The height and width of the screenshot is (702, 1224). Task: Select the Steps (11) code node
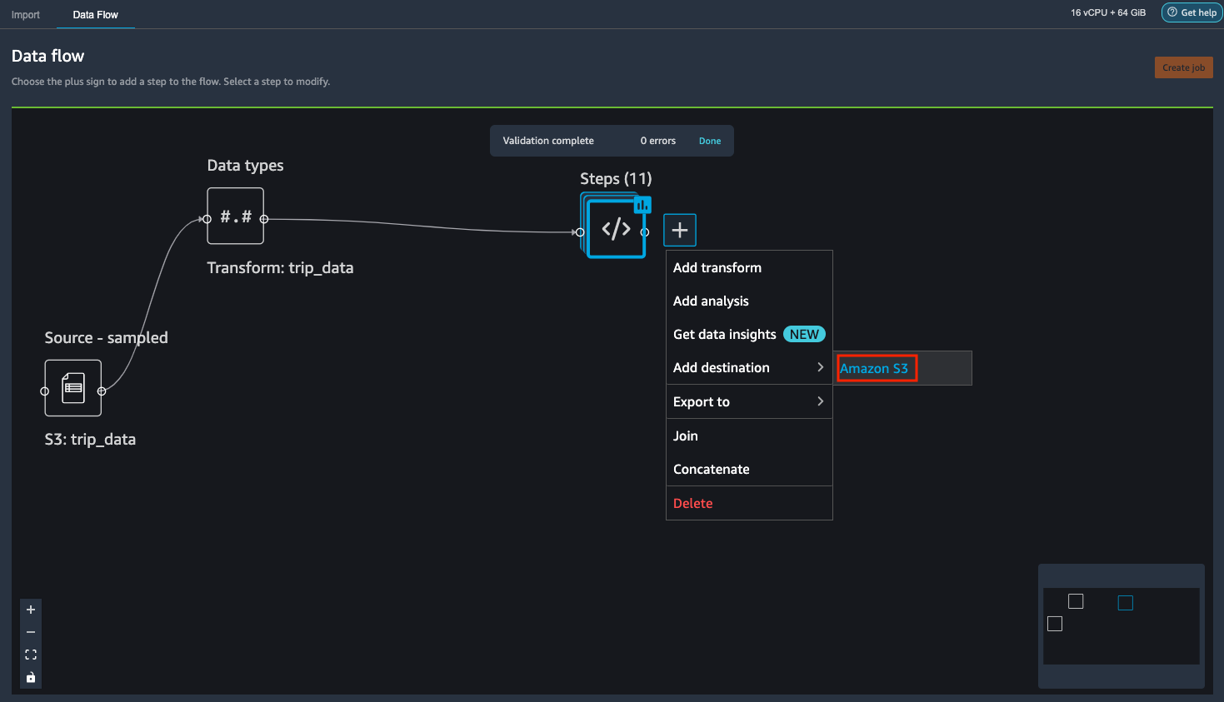click(x=616, y=228)
